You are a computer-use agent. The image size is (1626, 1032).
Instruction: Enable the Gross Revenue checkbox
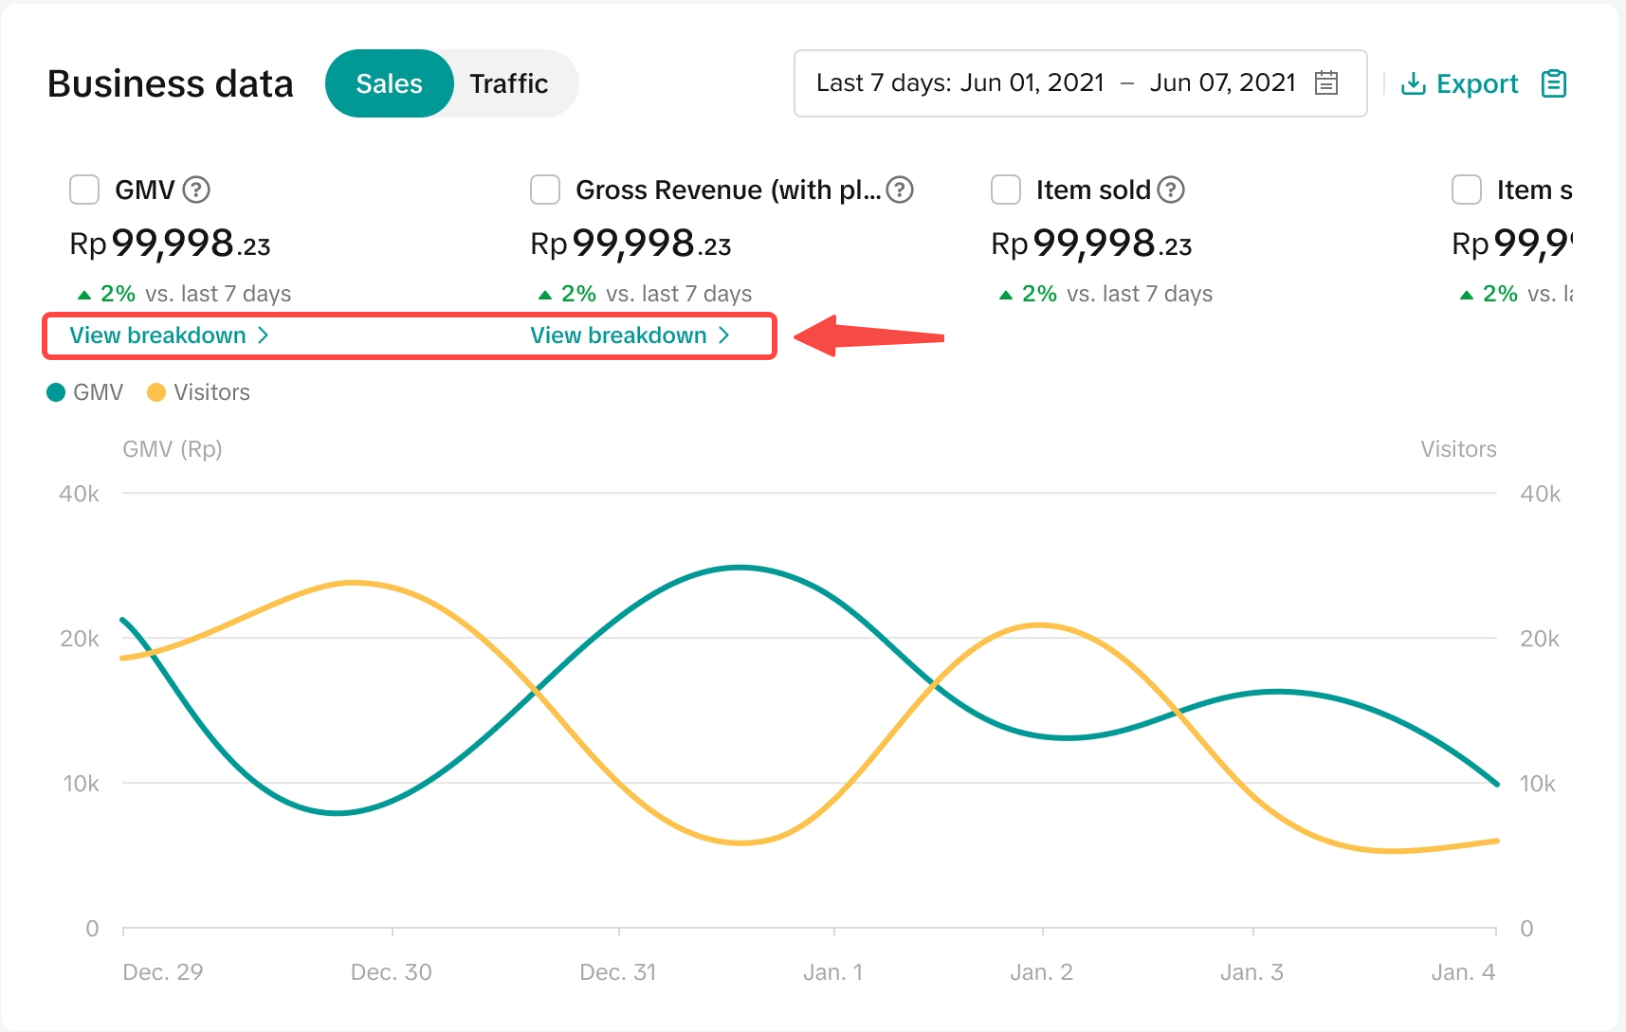[545, 190]
